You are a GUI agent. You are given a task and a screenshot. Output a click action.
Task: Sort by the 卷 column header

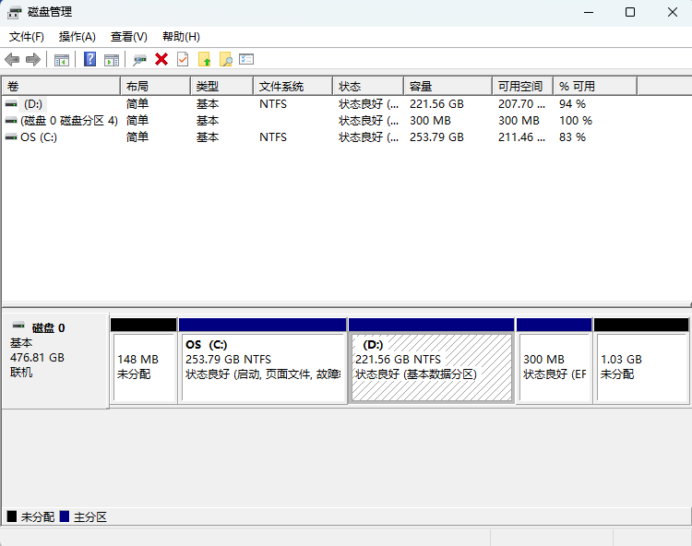[61, 86]
